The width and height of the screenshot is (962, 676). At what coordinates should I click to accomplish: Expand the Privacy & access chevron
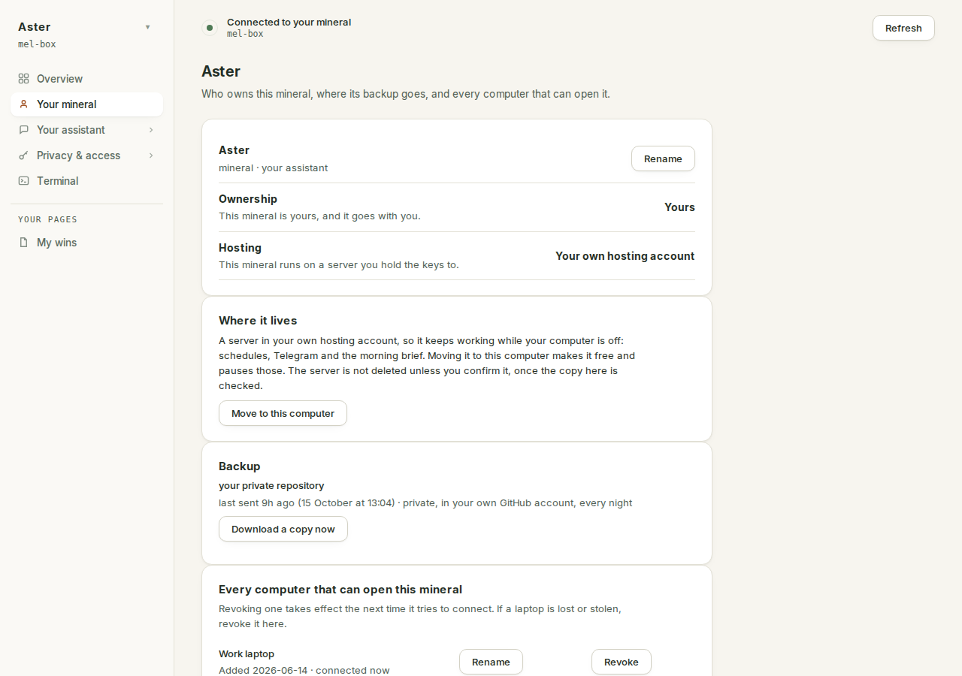point(151,155)
